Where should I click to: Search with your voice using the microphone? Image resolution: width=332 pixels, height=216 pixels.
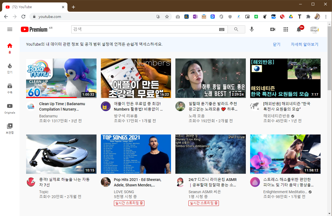point(252,29)
